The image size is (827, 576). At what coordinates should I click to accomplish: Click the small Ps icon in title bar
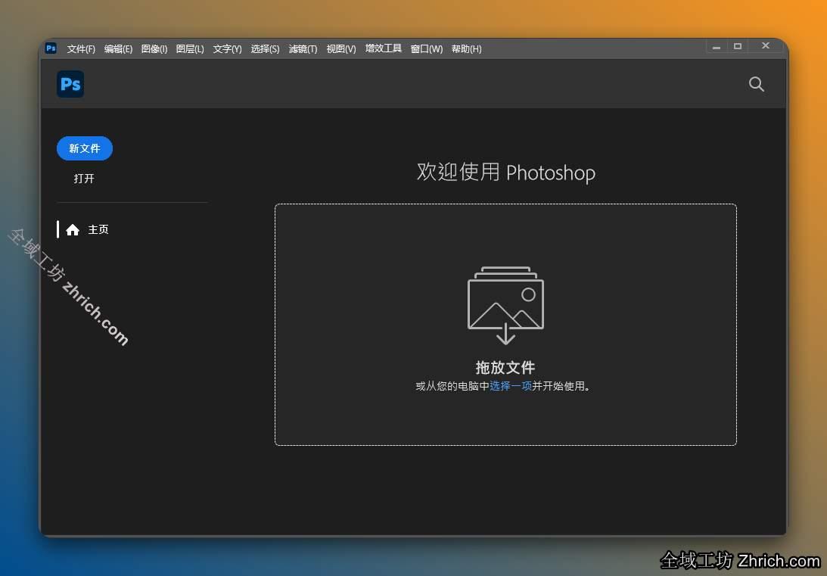(51, 48)
